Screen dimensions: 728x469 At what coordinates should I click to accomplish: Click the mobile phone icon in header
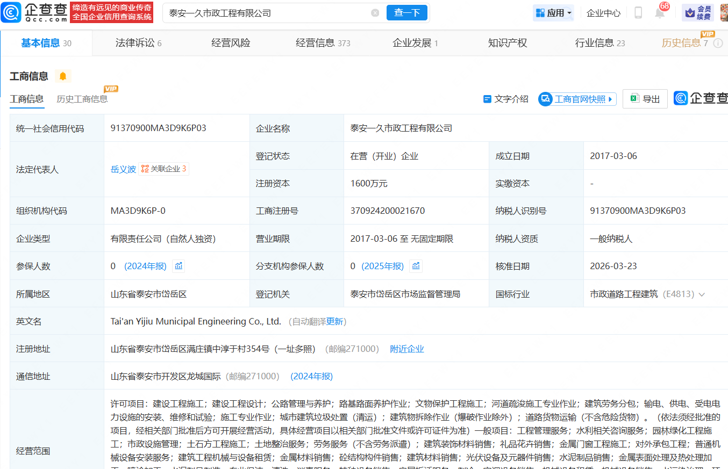click(638, 13)
